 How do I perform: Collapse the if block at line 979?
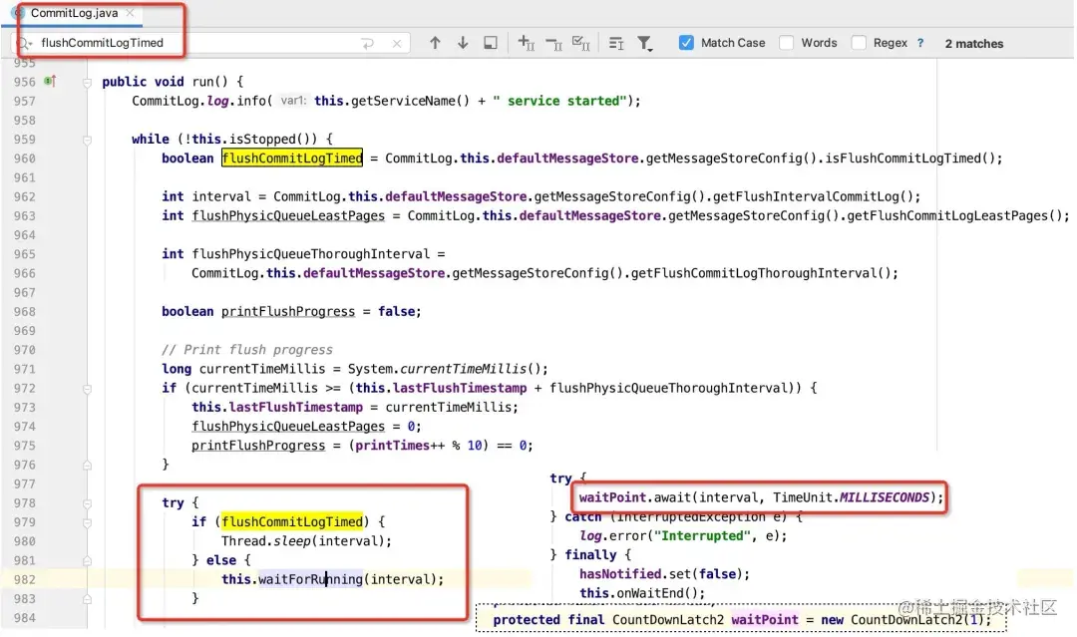tap(87, 523)
